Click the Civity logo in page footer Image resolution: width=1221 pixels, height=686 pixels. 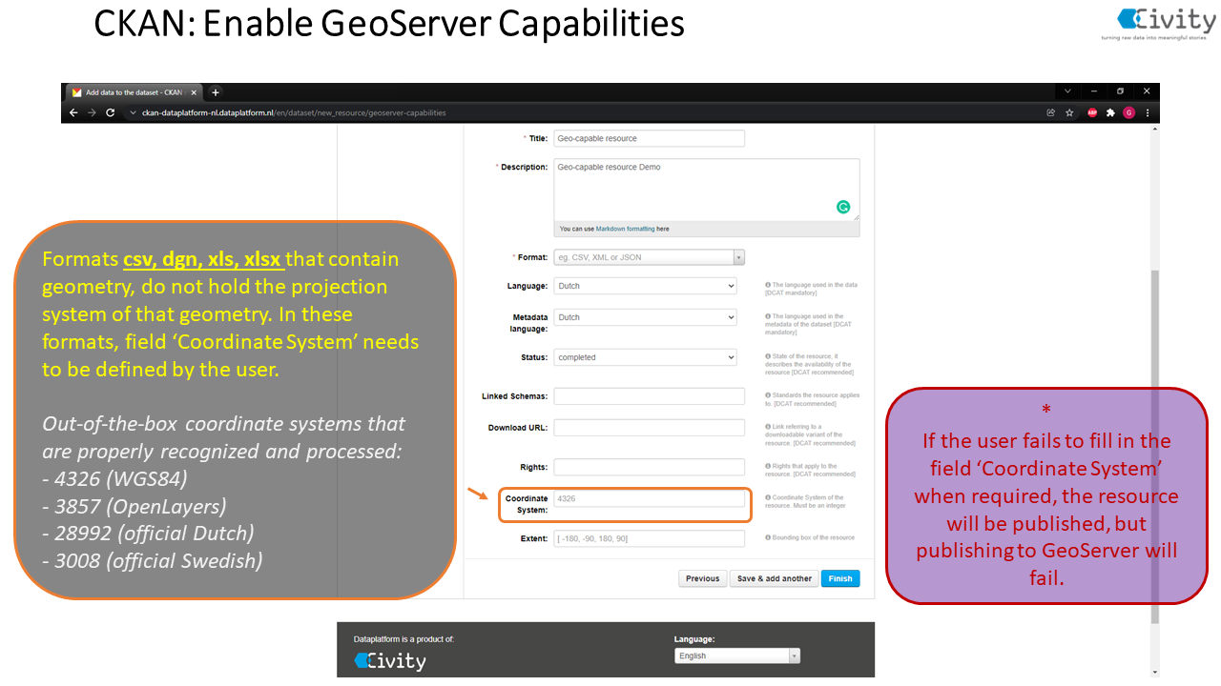[x=390, y=660]
